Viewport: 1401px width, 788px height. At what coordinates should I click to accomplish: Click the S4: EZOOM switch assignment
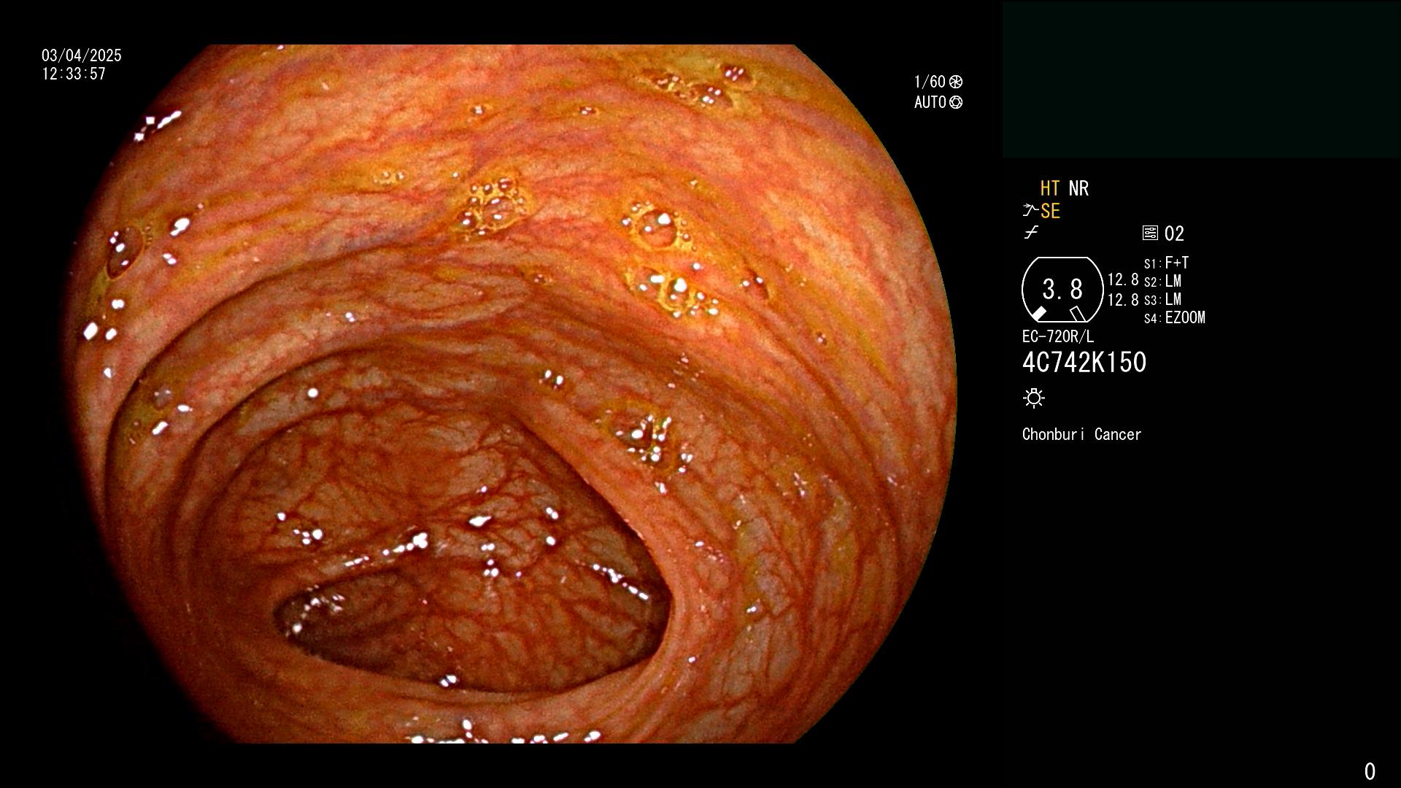coord(1175,317)
